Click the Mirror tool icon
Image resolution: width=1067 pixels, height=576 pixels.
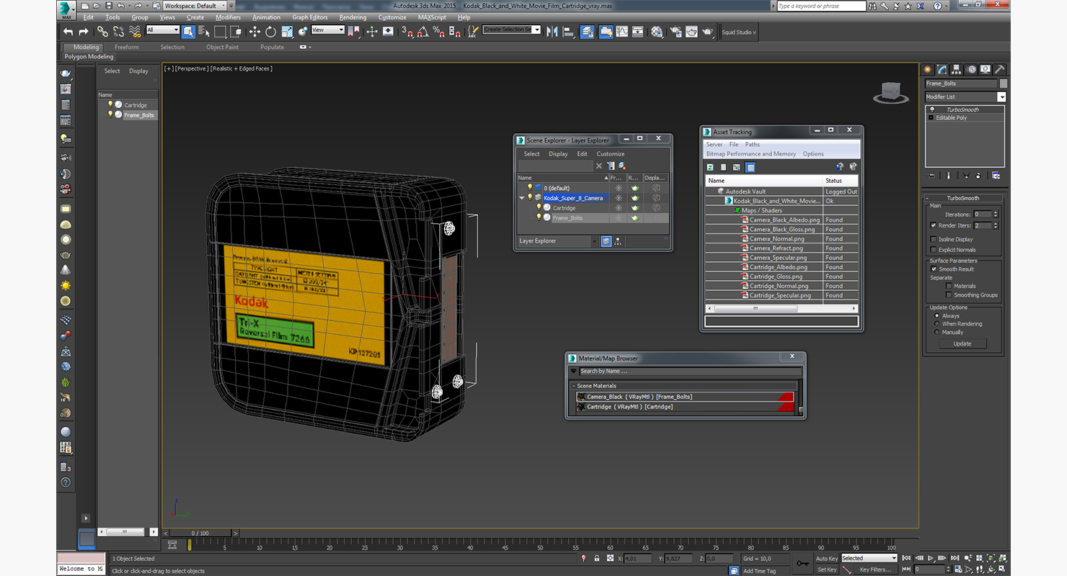click(x=552, y=32)
